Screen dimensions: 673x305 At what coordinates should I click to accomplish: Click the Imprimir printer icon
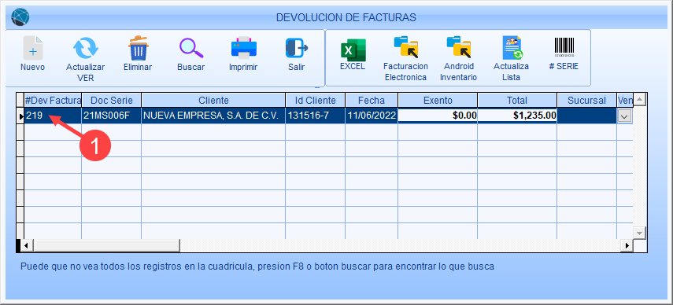[244, 47]
